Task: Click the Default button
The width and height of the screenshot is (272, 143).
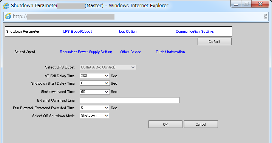Action: click(x=215, y=41)
